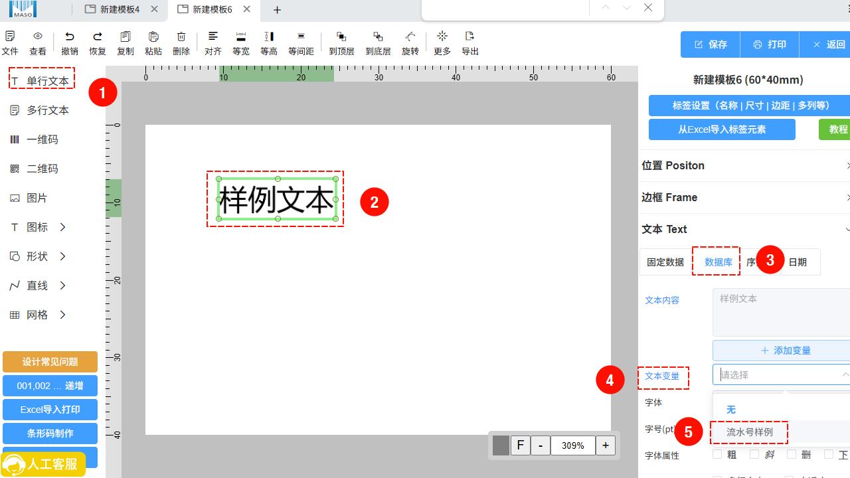Image resolution: width=850 pixels, height=478 pixels.
Task: Toggle the bold (粗) checkbox
Action: pyautogui.click(x=717, y=455)
